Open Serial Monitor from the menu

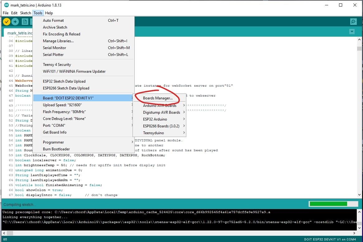pos(84,48)
